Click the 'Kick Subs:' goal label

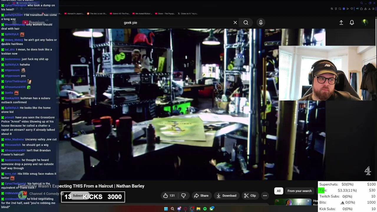pos(327,209)
